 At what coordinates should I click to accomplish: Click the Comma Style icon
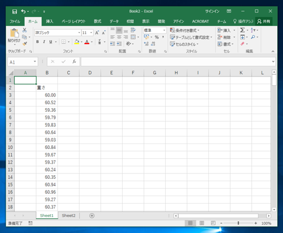tap(163, 37)
